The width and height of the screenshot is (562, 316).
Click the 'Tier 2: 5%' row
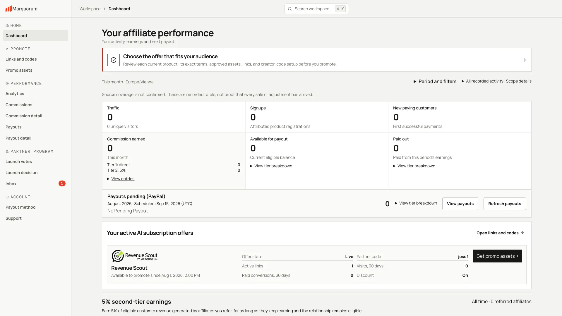coord(174,170)
